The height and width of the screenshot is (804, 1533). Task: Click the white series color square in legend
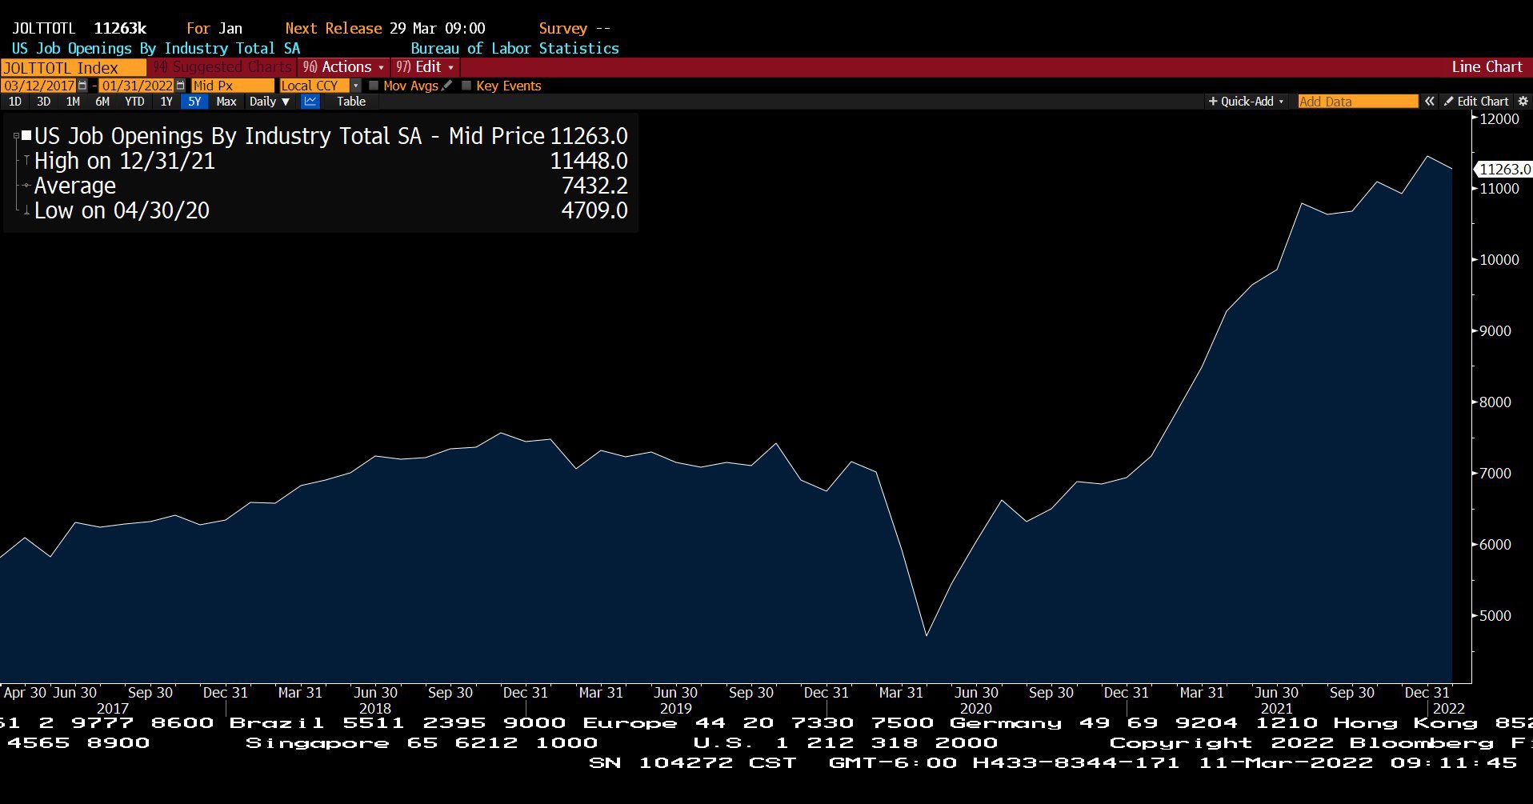[26, 136]
